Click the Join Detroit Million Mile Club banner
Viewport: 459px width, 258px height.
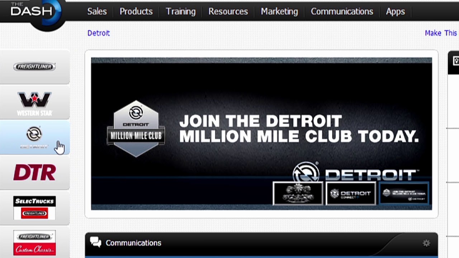[261, 134]
